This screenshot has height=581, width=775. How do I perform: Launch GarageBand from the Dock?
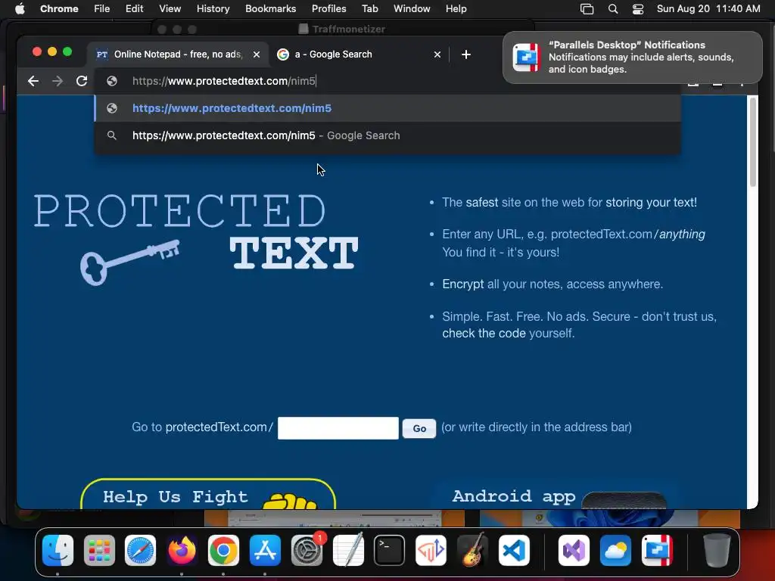473,550
